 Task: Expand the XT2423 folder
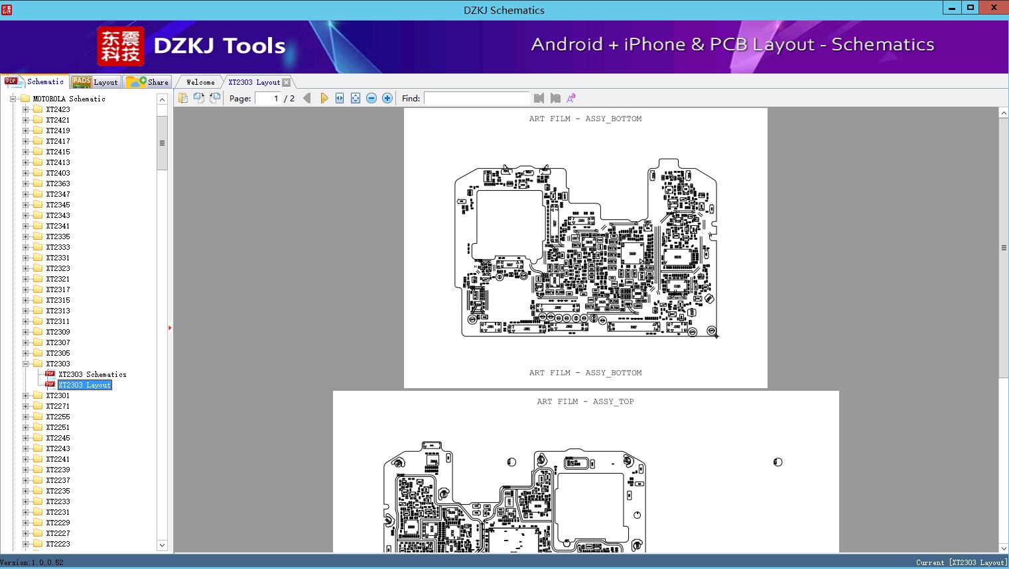[x=25, y=109]
